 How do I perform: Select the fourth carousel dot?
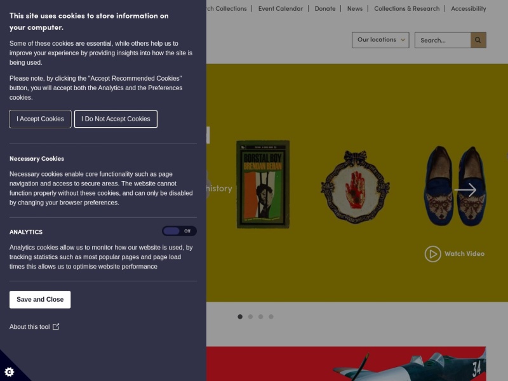[271, 316]
